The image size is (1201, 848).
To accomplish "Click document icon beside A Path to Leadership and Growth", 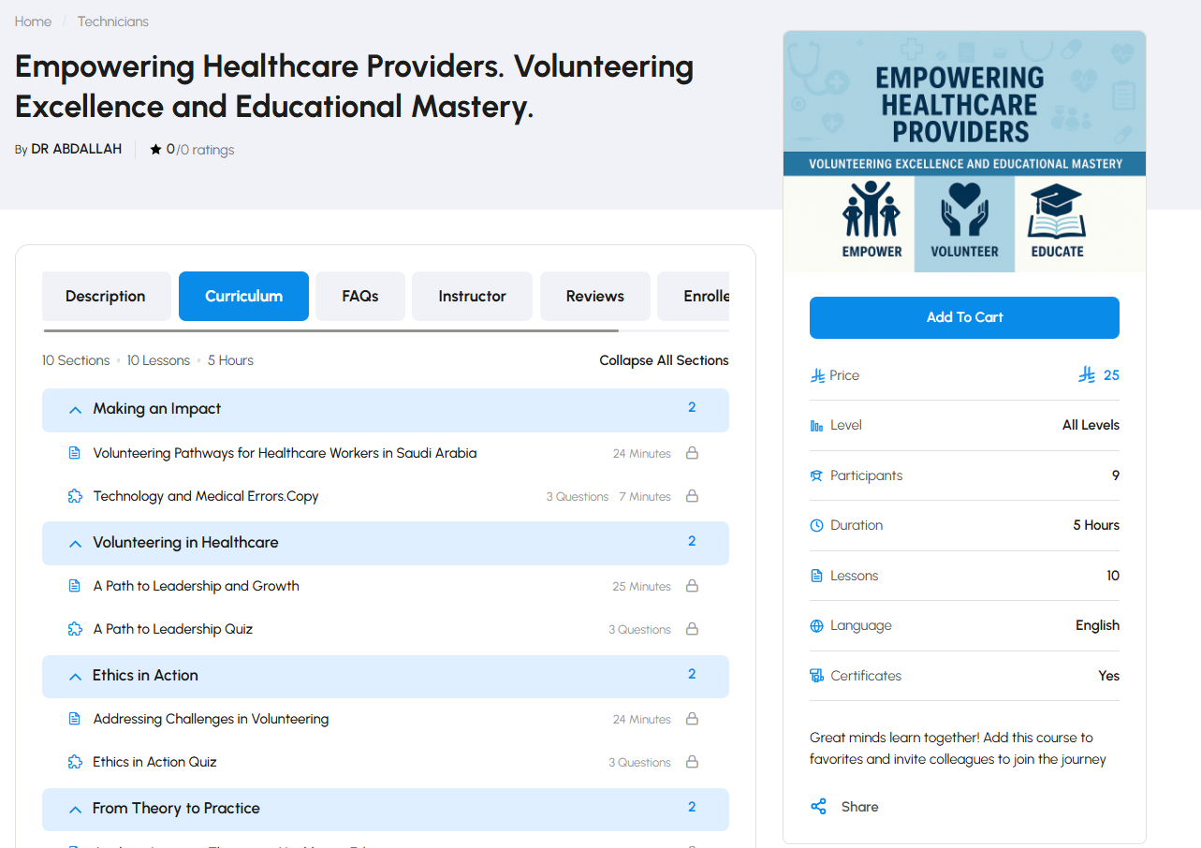I will point(75,586).
